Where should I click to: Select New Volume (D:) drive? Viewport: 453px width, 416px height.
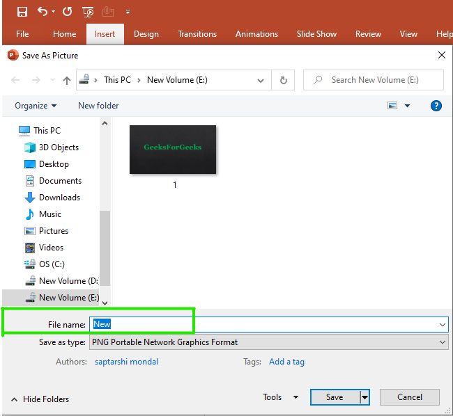click(69, 281)
